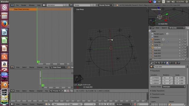Add a new screen layout with plus
Image resolution: width=189 pixels, height=106 pixels.
coord(65,5)
